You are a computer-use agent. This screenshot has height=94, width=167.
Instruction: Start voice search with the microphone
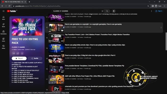(x=114, y=11)
